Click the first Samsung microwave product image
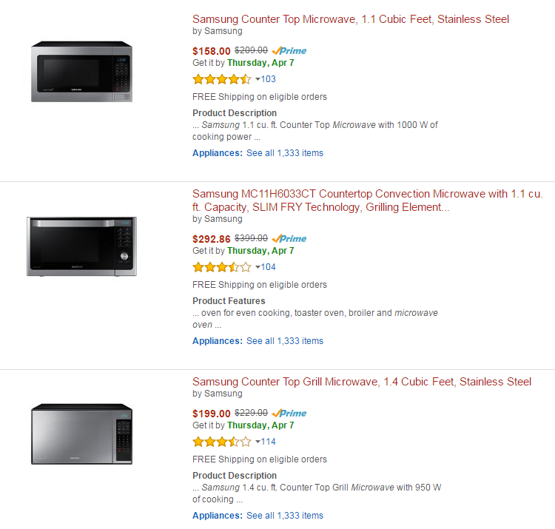 click(x=81, y=72)
